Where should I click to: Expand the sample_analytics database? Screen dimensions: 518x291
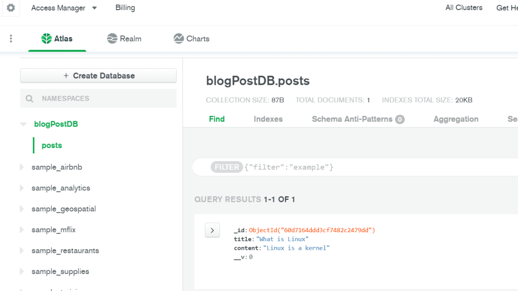click(22, 188)
